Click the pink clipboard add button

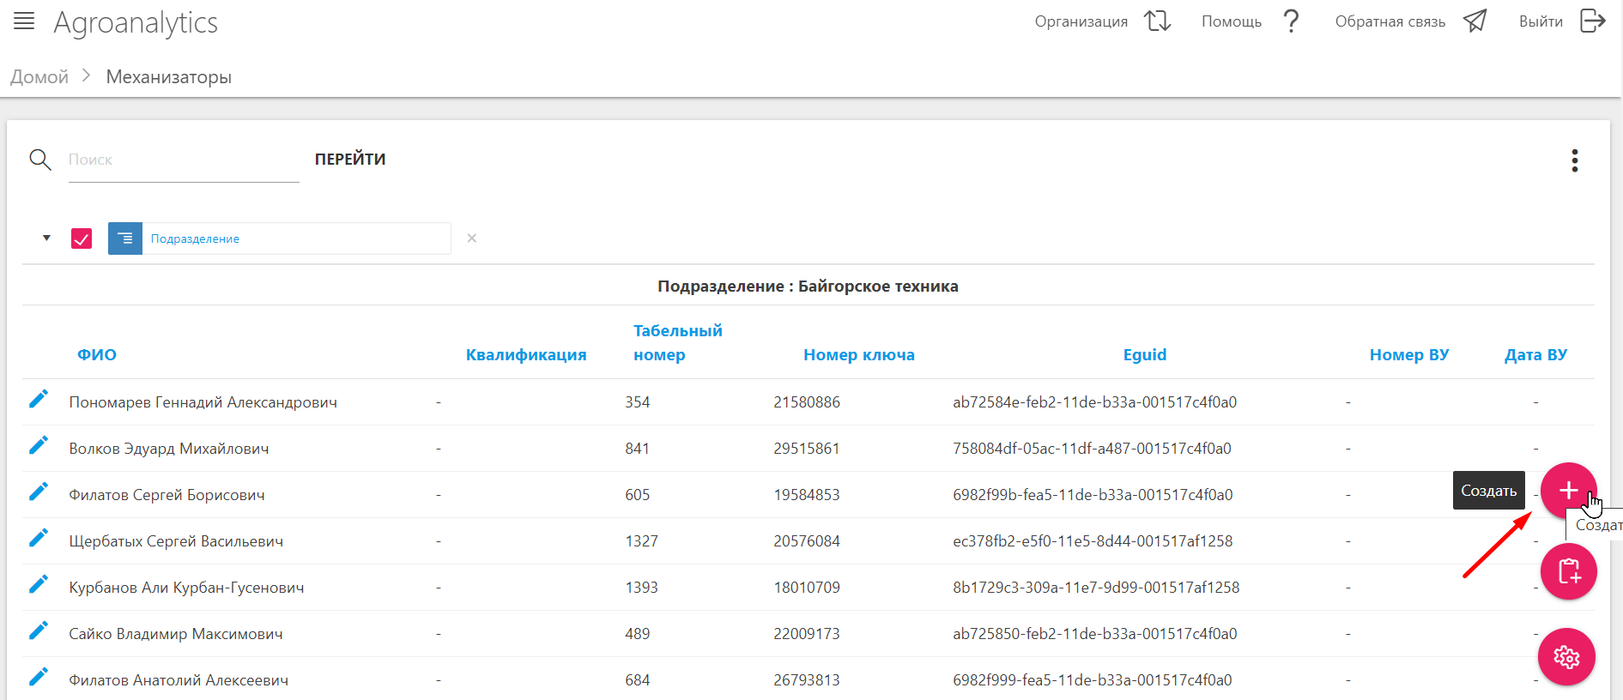pyautogui.click(x=1567, y=571)
